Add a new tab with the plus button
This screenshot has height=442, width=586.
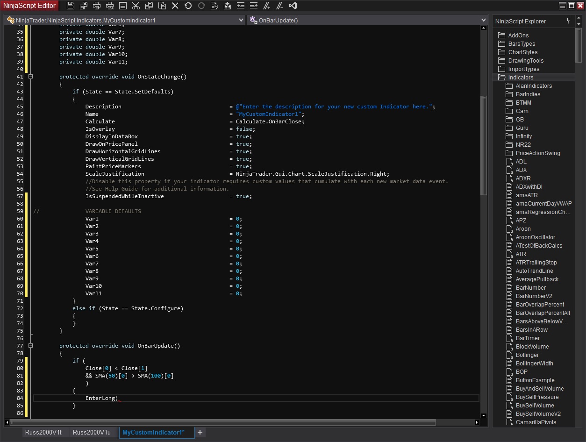[200, 433]
